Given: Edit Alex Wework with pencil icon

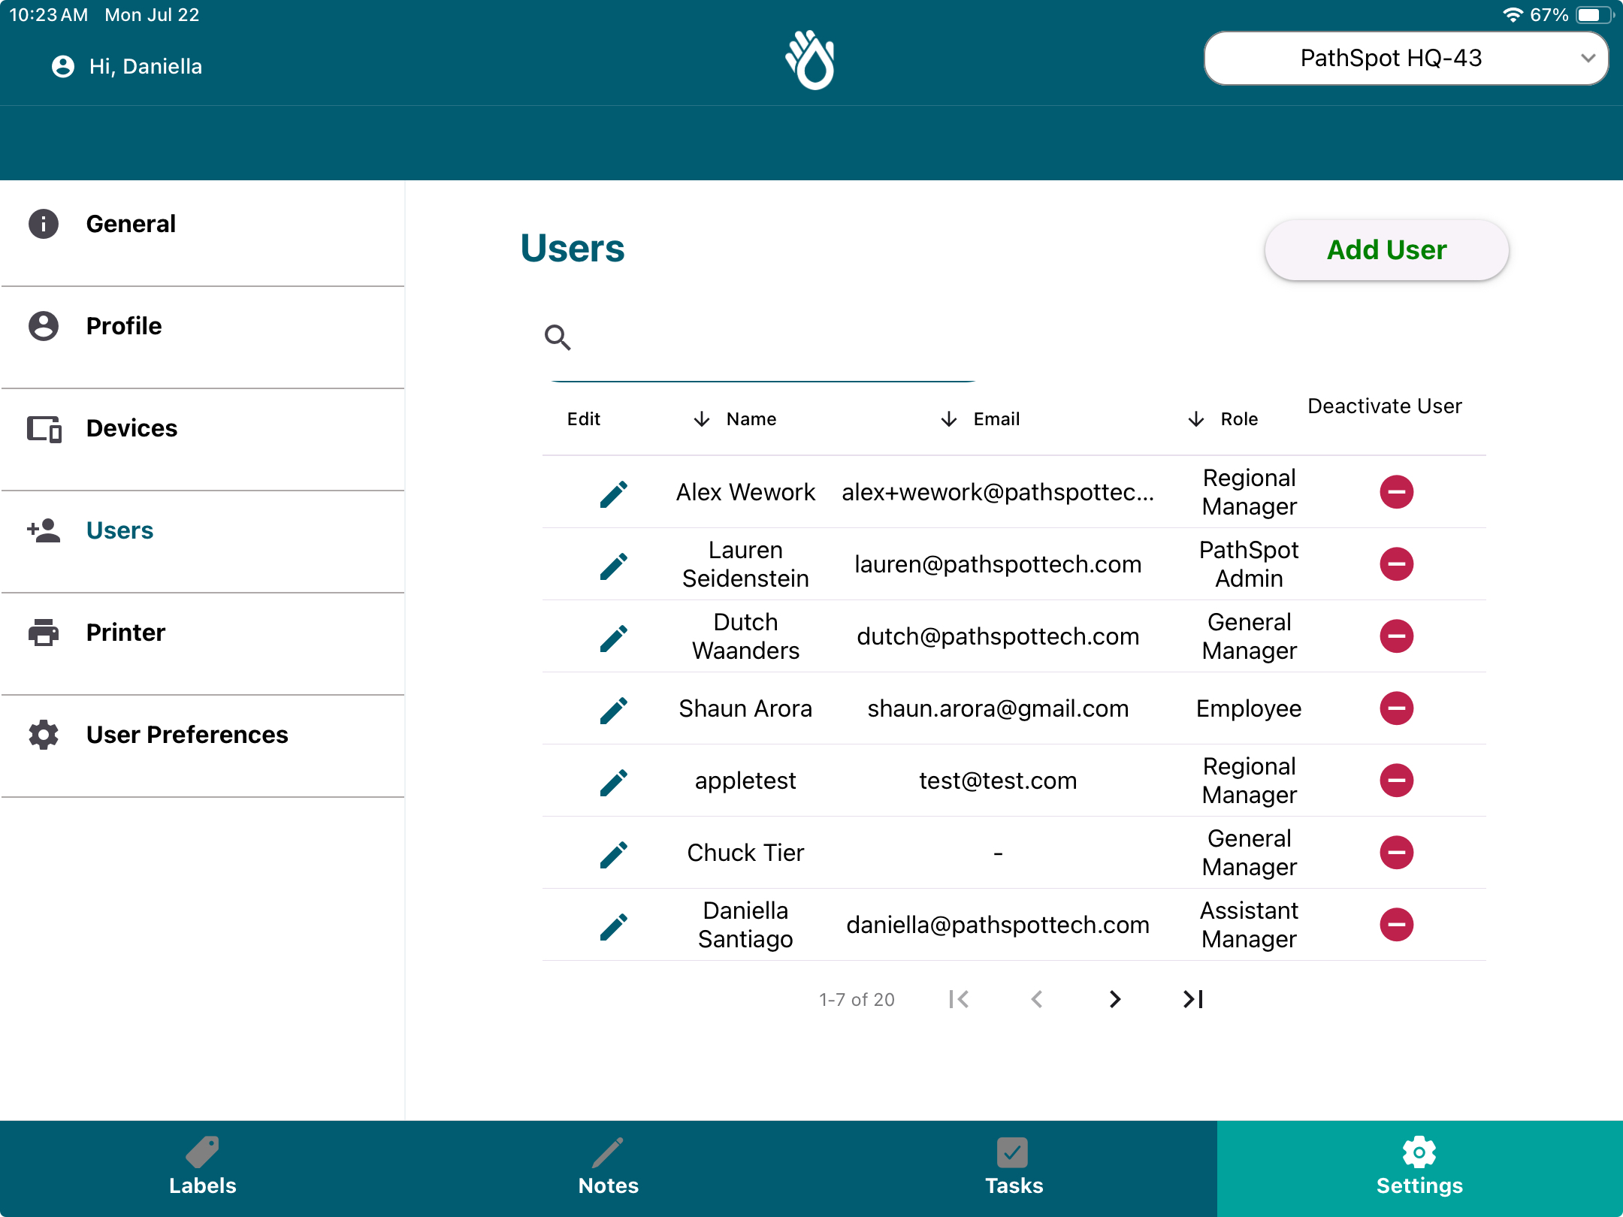Looking at the screenshot, I should point(614,494).
